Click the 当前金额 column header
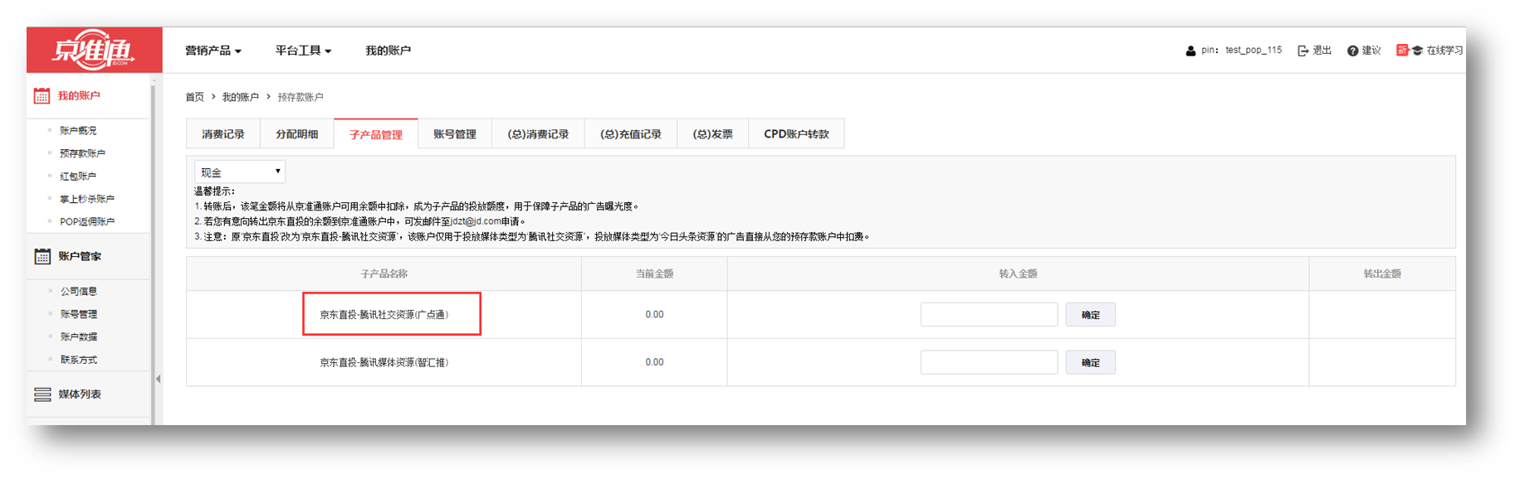 (x=654, y=273)
